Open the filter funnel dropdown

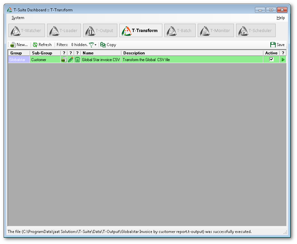[x=93, y=45]
